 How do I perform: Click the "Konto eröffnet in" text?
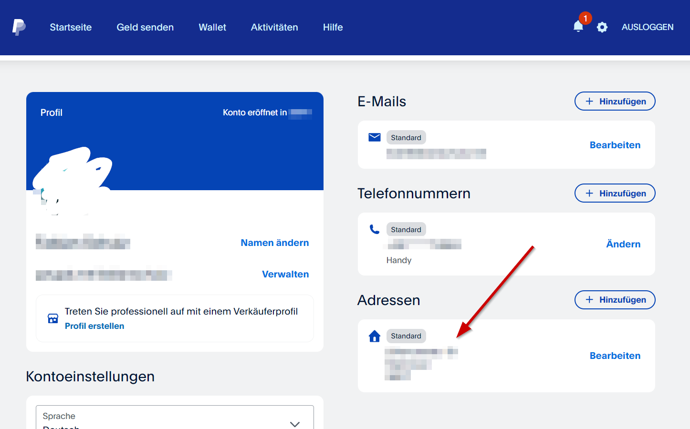[x=255, y=112]
